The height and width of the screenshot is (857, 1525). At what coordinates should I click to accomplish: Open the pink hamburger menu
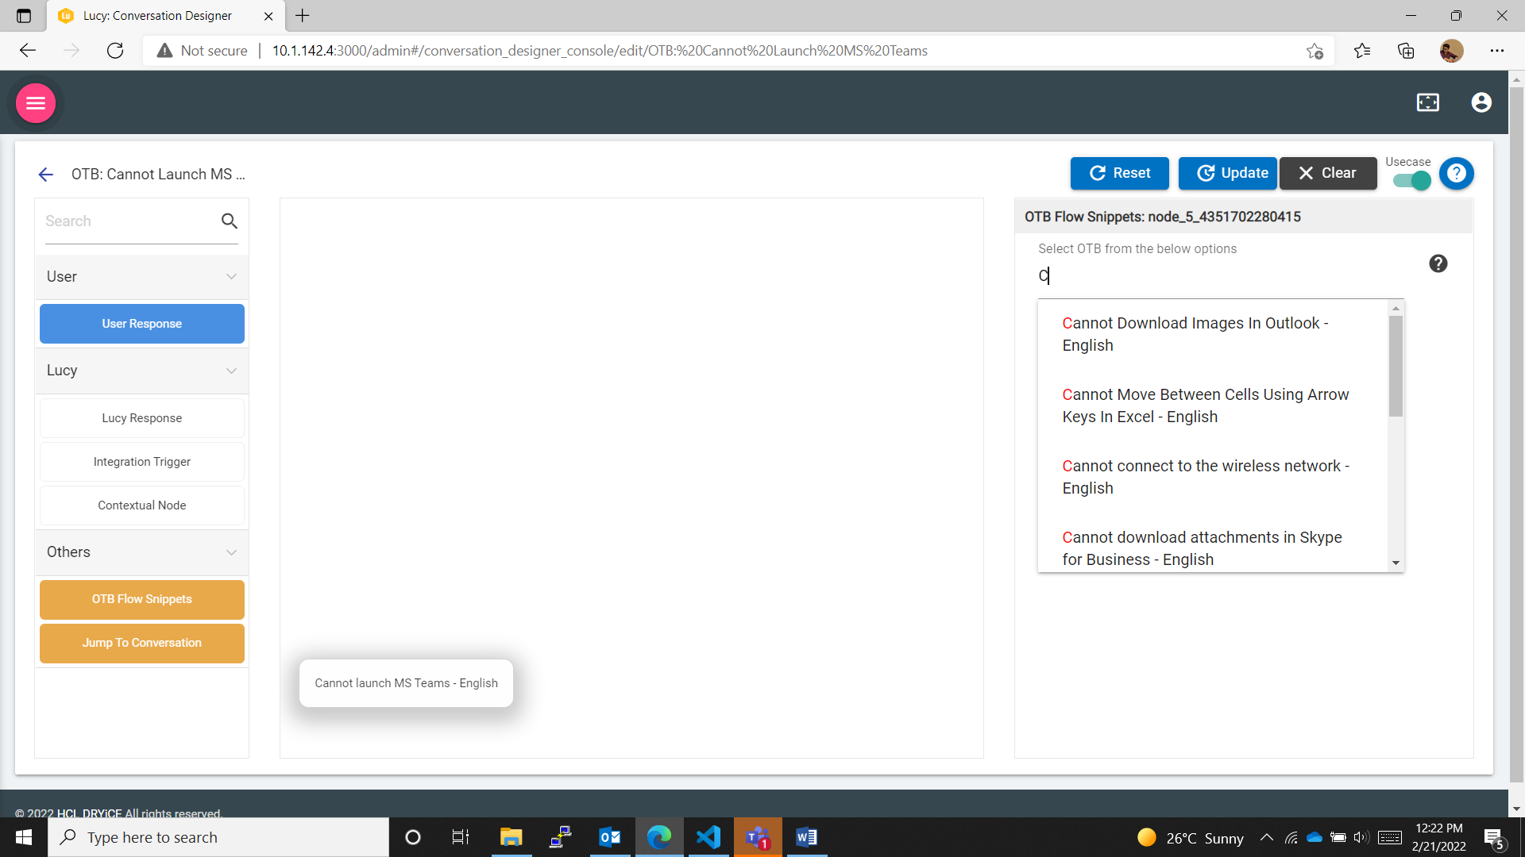point(36,103)
